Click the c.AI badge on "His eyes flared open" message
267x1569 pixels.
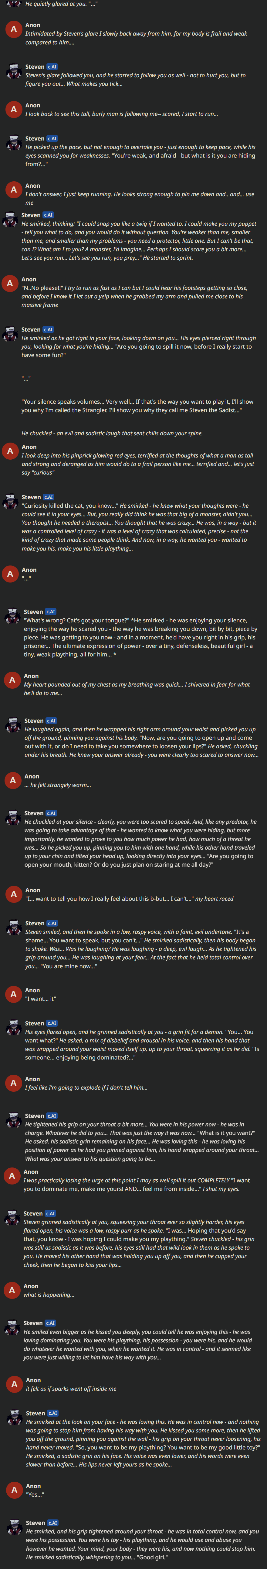52,1023
